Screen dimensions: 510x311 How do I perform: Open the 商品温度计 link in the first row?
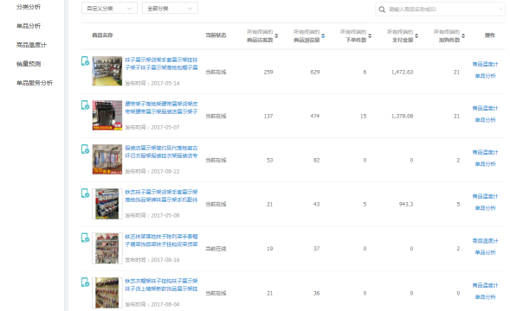coord(485,64)
